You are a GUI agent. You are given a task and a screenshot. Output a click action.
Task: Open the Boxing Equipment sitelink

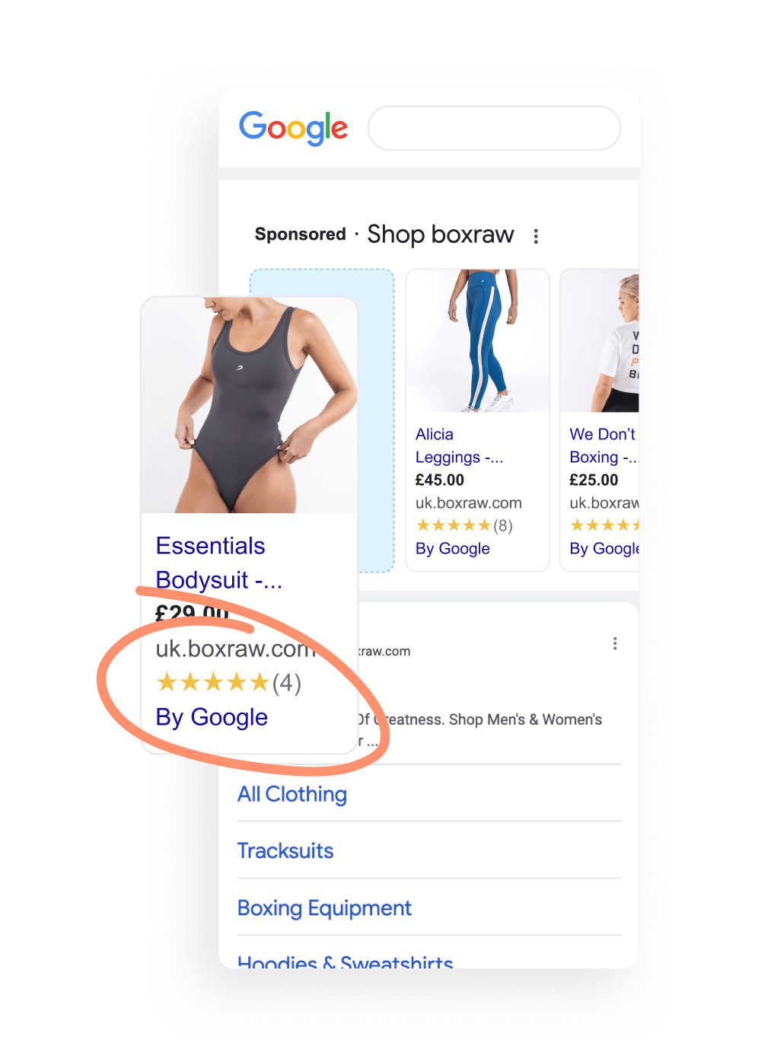coord(324,907)
